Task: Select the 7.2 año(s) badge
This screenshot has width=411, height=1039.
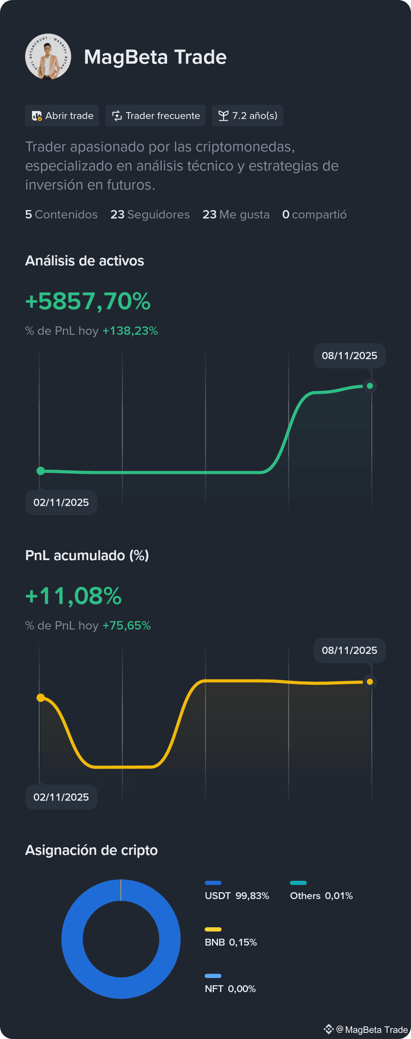Action: 247,116
